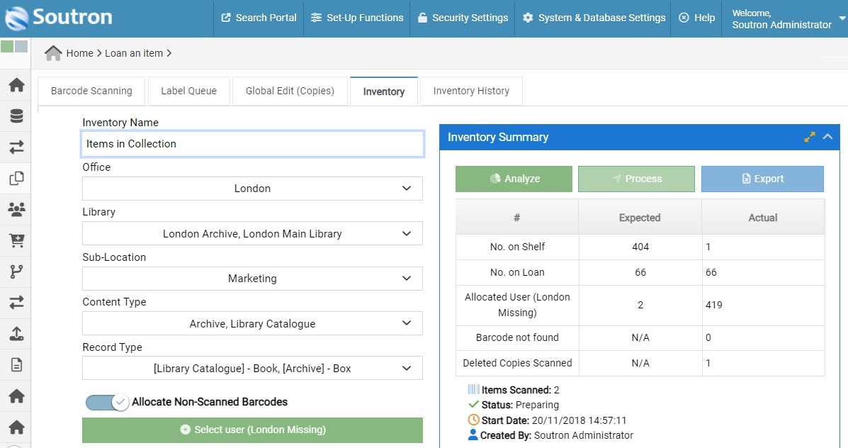Click the document icon in the left sidebar
Viewport: 848px width, 448px height.
pos(16,364)
